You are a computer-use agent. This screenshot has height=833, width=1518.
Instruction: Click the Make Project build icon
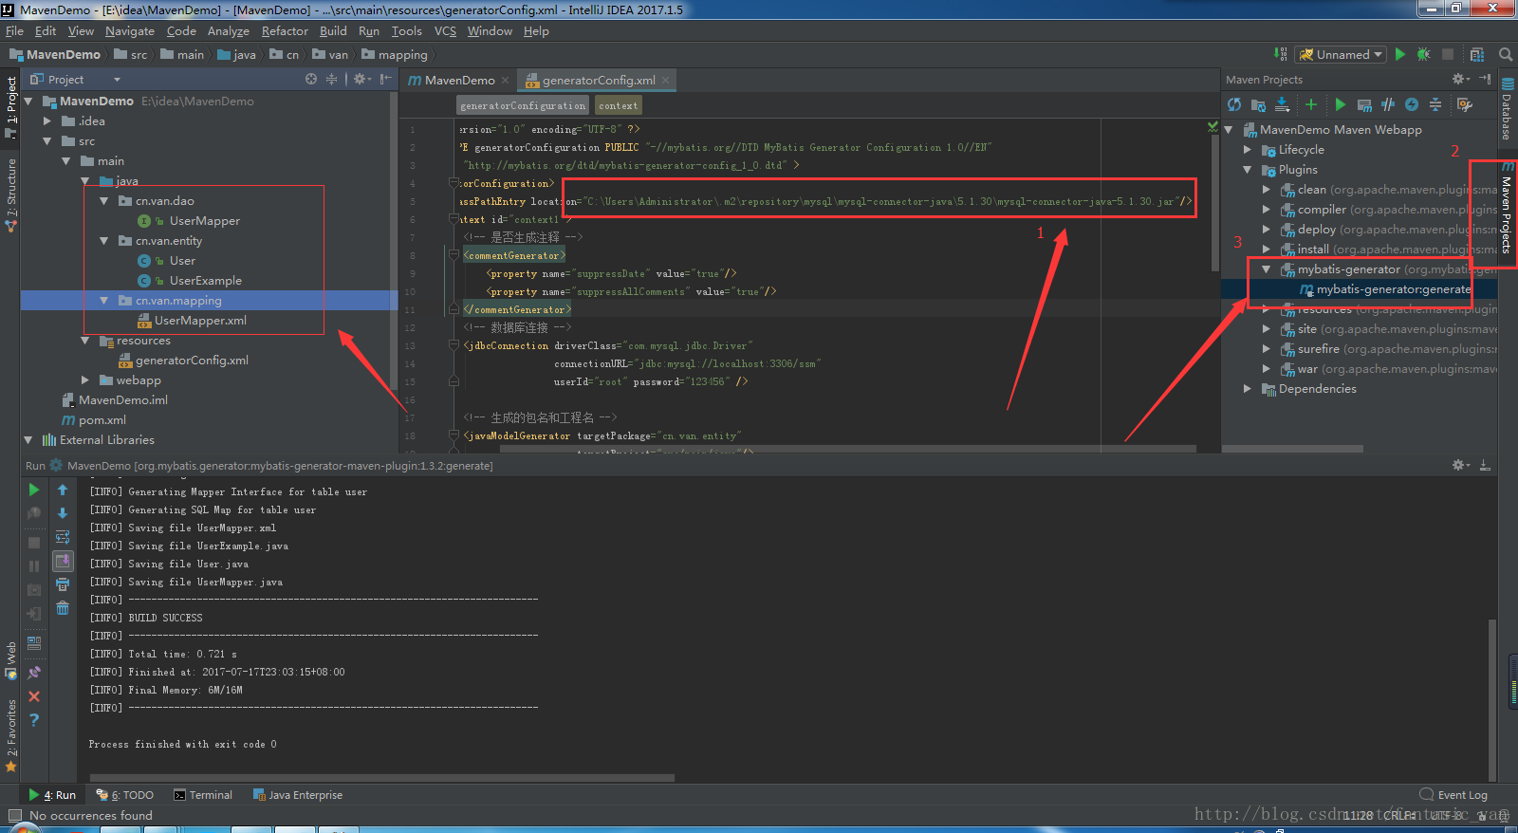[1281, 54]
